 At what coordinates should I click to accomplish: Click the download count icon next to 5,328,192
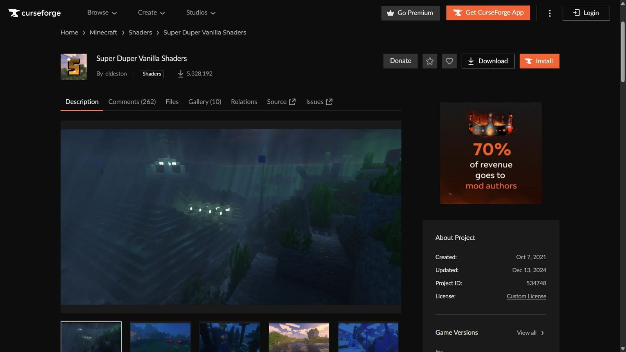(180, 74)
